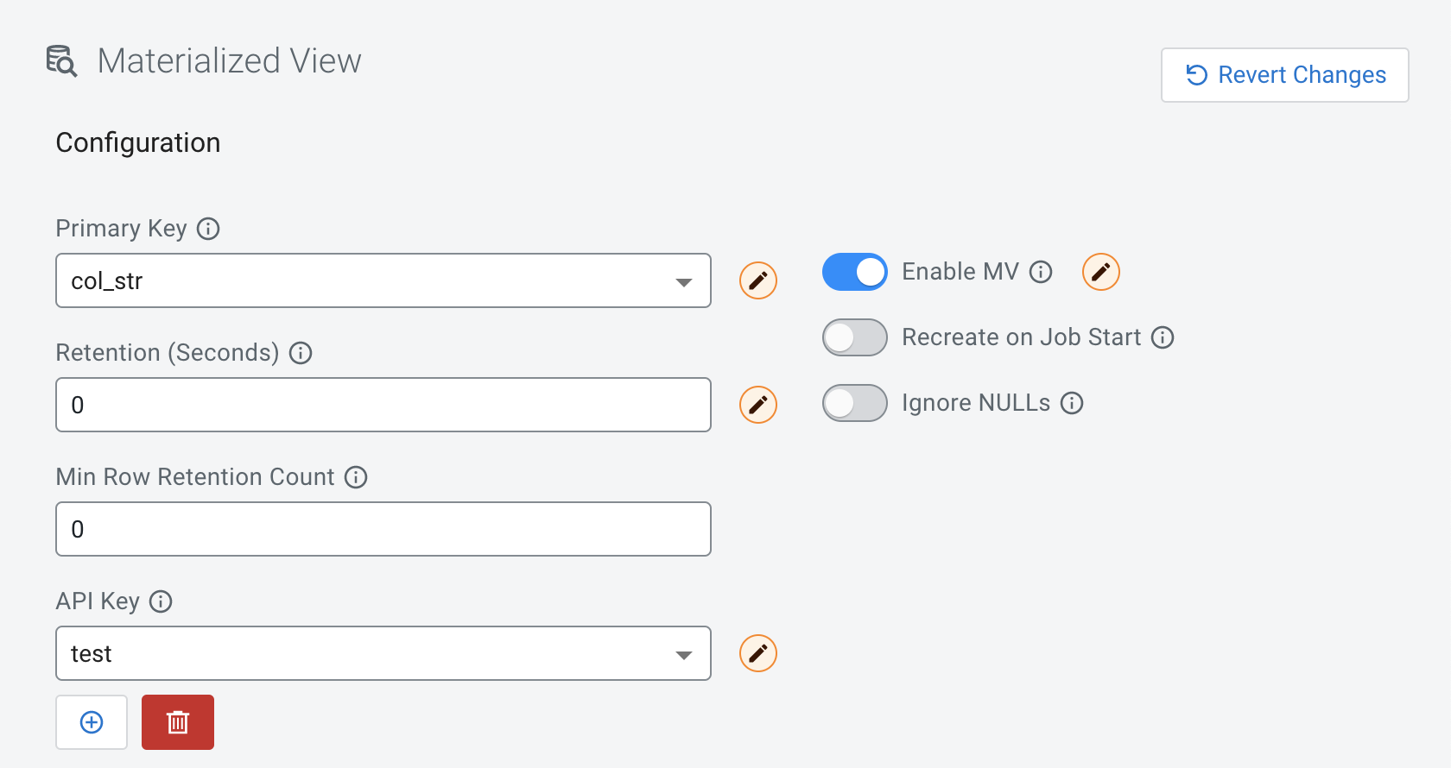Click the info icon beside Retention (Seconds)
This screenshot has height=768, width=1451.
click(301, 353)
